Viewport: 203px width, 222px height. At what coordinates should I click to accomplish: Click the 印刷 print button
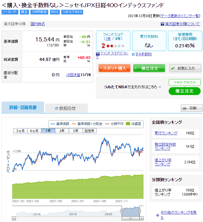[191, 108]
